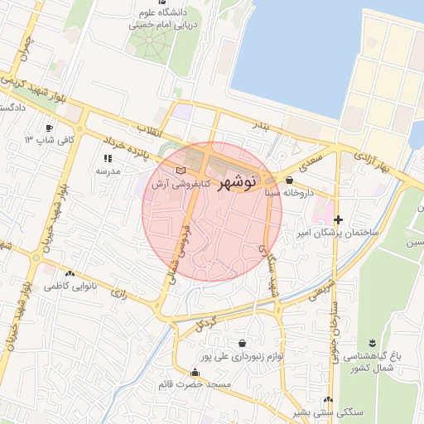Click the نوشهر city label

tap(236, 184)
